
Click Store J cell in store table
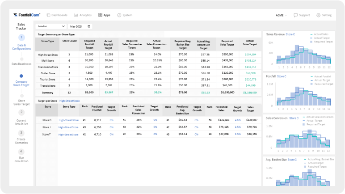pyautogui.click(x=46, y=127)
